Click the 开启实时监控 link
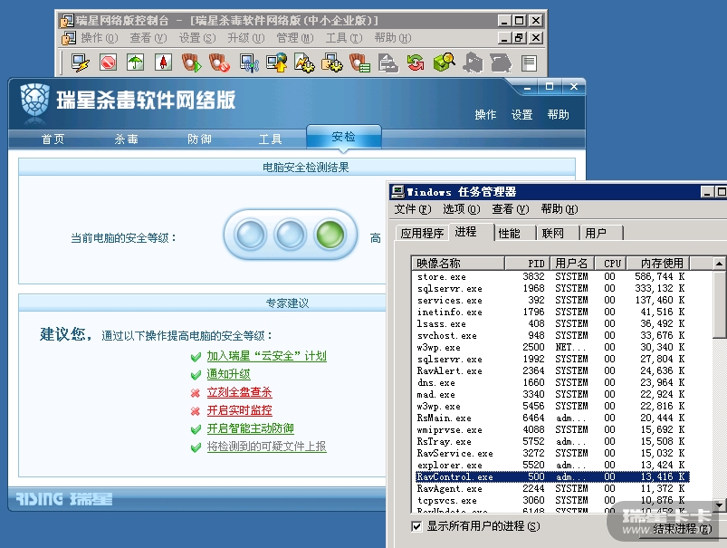 click(239, 410)
